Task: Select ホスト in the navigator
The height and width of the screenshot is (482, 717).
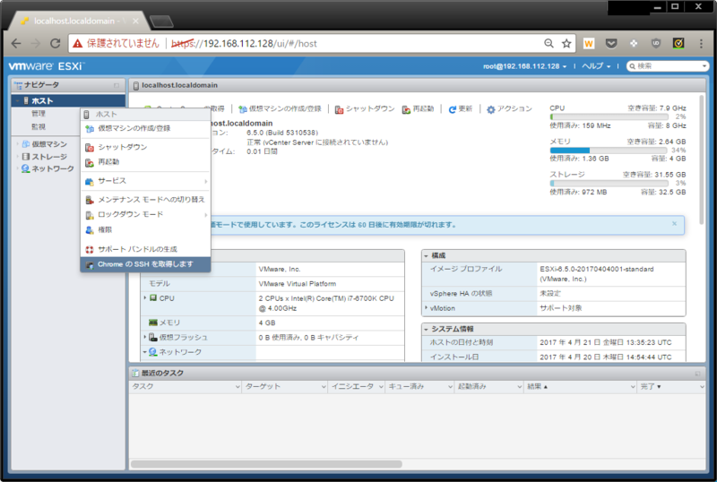Action: (x=69, y=100)
